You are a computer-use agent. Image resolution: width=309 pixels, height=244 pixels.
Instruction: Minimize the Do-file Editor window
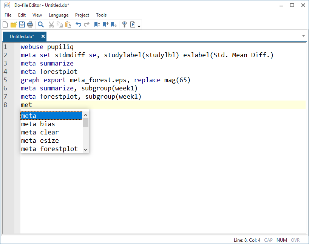(x=281, y=5)
